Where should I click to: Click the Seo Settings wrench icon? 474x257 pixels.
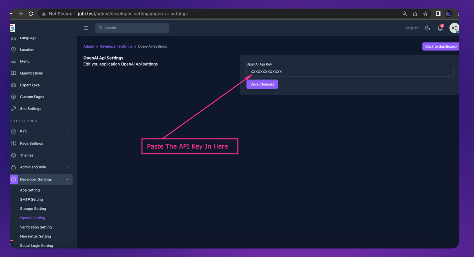pos(14,109)
